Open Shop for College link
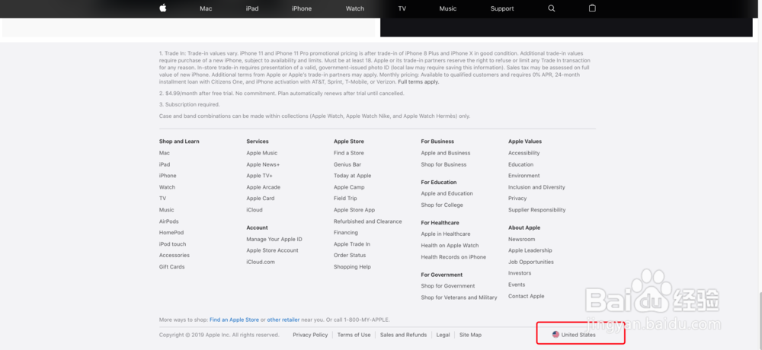The height and width of the screenshot is (350, 762). tap(442, 205)
